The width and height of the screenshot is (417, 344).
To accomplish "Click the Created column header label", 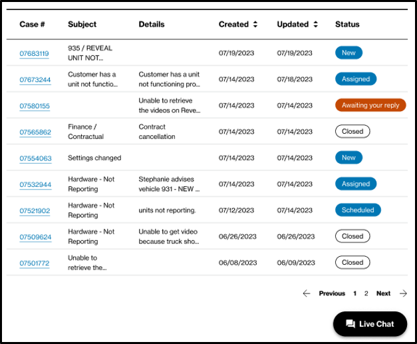I will pyautogui.click(x=233, y=24).
